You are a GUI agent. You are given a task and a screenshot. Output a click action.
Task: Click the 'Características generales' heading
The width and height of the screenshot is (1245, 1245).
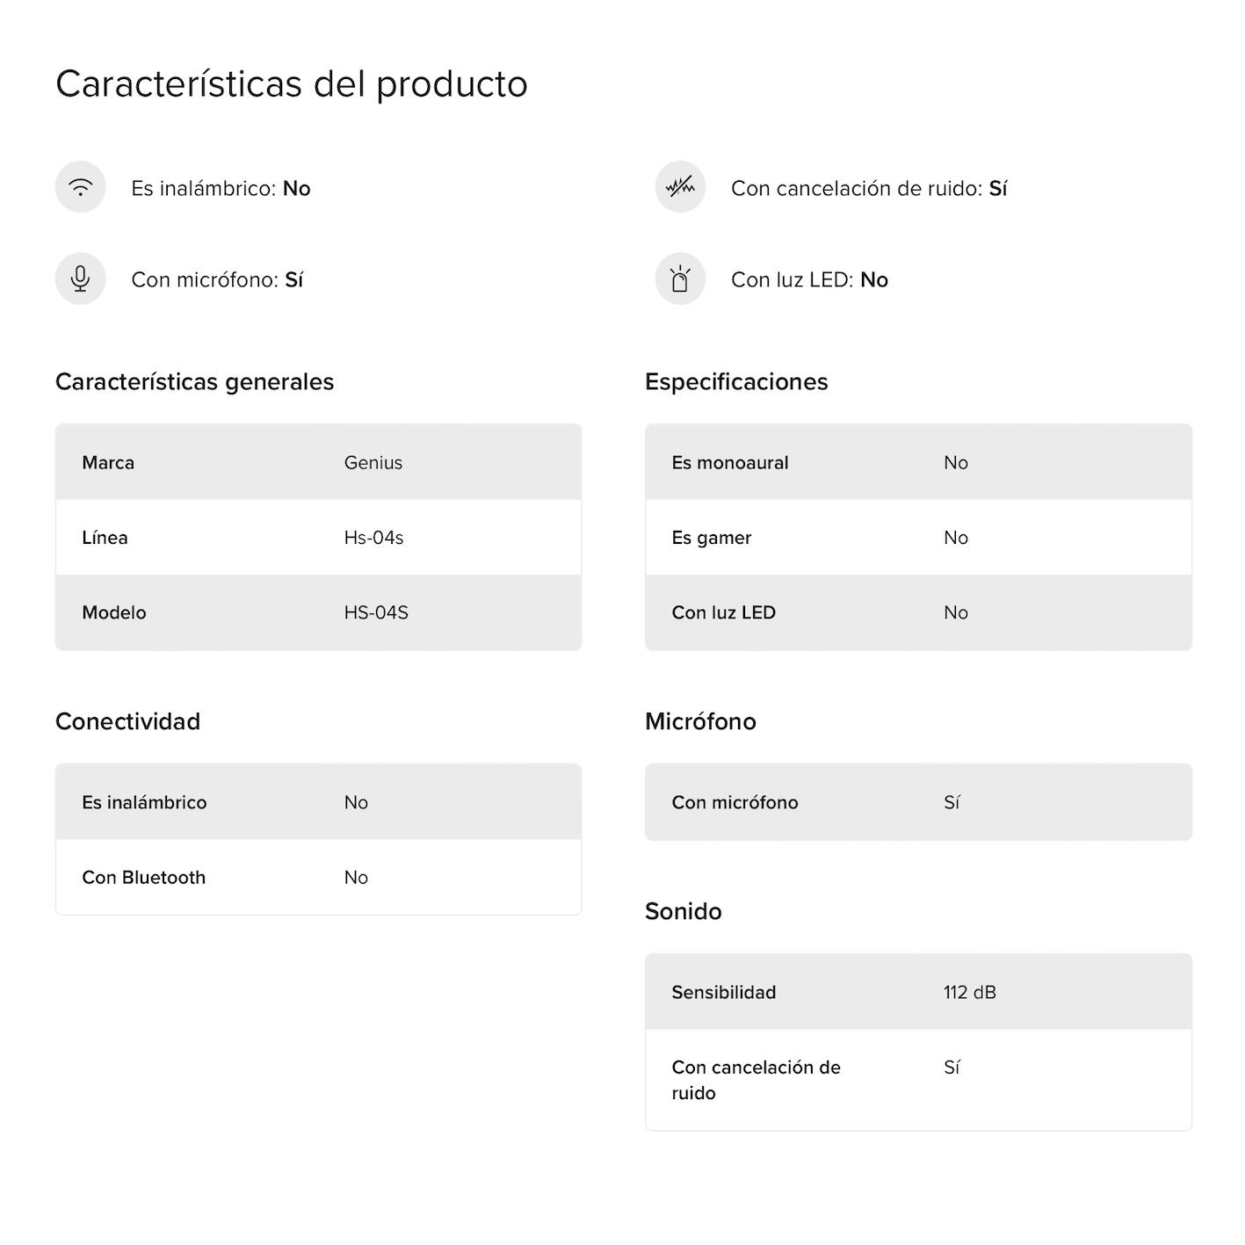click(194, 381)
